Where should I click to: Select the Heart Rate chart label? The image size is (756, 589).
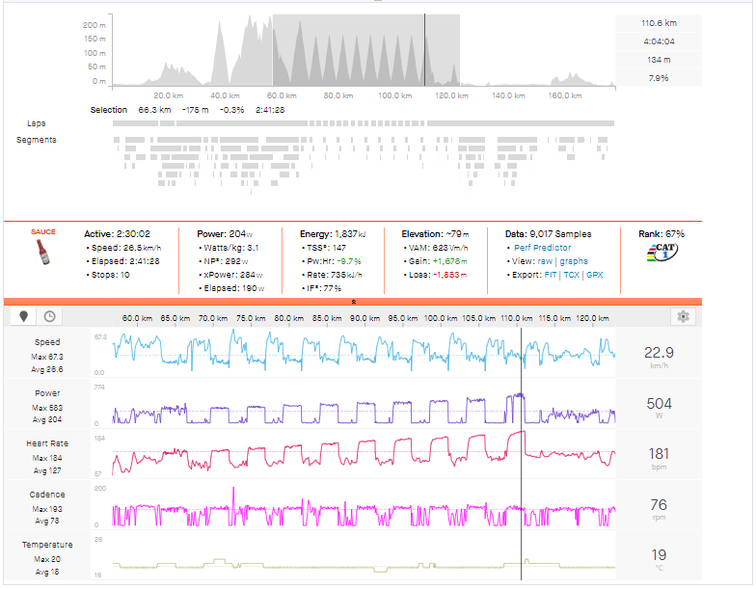tap(47, 444)
